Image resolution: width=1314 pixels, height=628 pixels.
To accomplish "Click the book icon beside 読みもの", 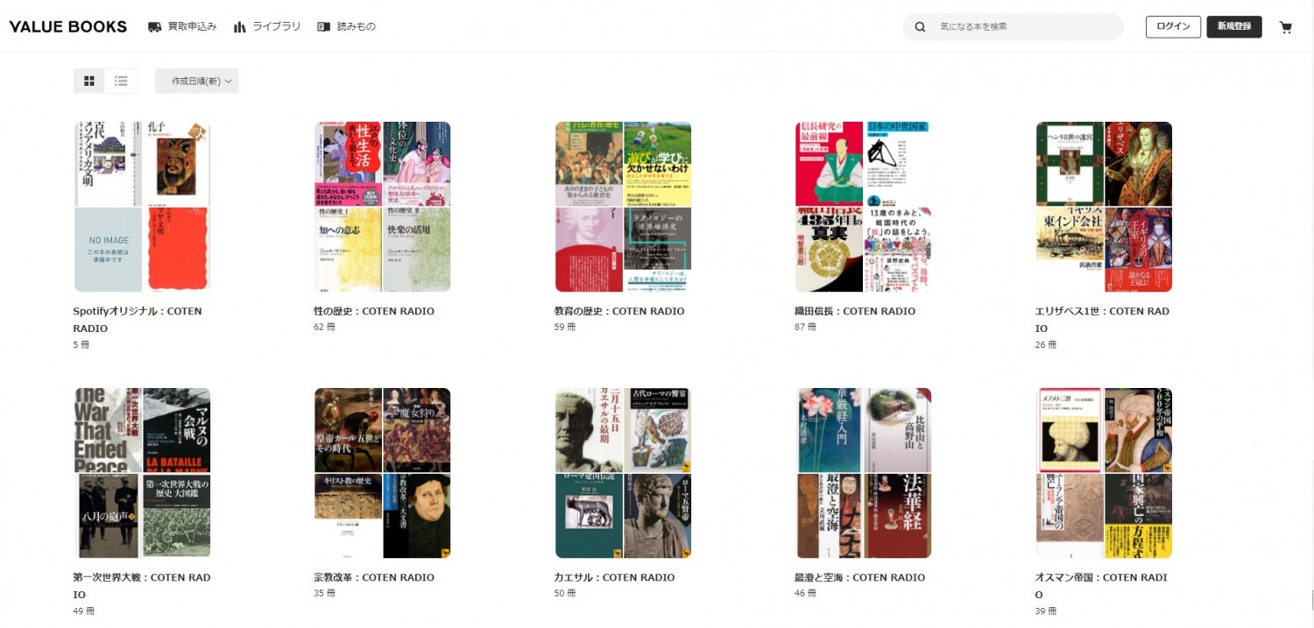I will point(324,27).
